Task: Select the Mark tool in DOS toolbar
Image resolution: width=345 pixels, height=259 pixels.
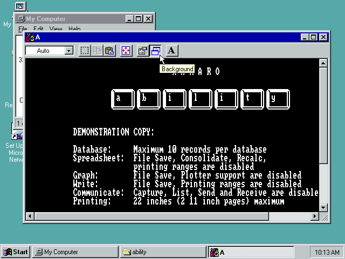Action: (85, 51)
